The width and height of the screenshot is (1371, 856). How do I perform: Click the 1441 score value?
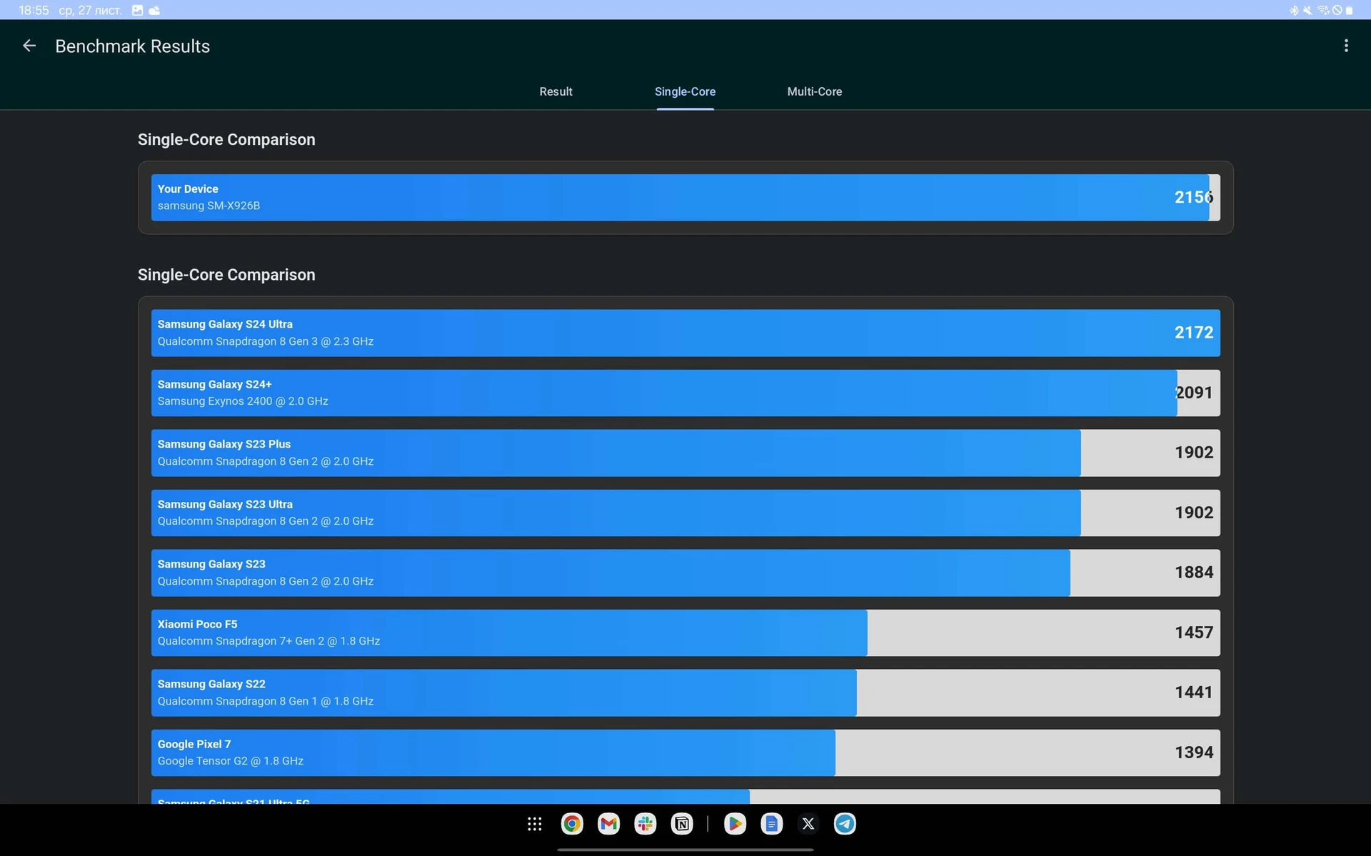[1194, 693]
